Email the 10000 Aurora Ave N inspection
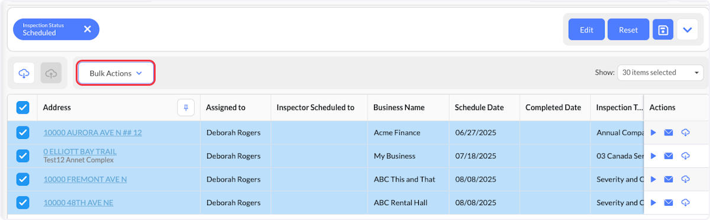Image resolution: width=710 pixels, height=220 pixels. [x=669, y=132]
